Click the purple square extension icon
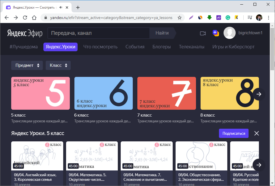The width and height of the screenshot is (275, 186). [x=218, y=18]
